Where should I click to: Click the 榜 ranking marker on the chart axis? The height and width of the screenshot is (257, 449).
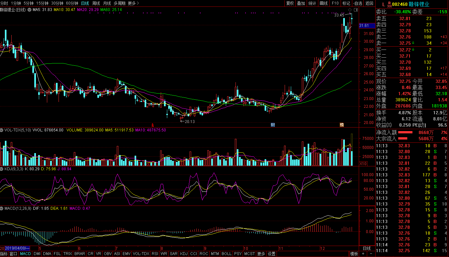click(342, 125)
